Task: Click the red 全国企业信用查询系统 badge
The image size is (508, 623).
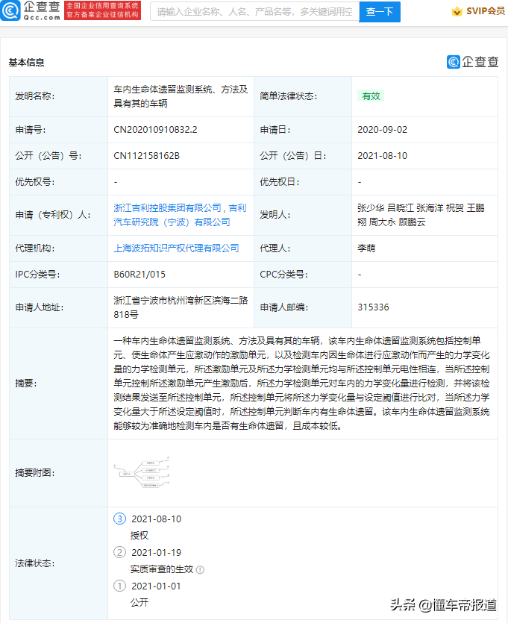Action: pos(102,10)
